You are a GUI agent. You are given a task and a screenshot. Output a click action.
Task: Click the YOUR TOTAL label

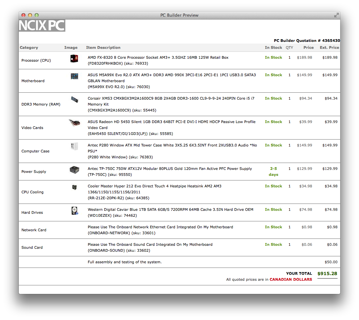pos(299,273)
